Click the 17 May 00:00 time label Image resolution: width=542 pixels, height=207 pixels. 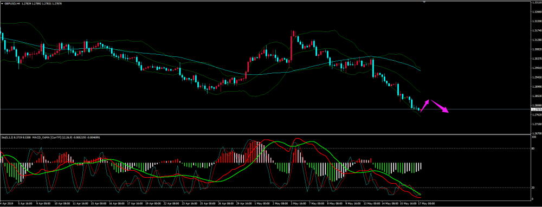coord(427,204)
